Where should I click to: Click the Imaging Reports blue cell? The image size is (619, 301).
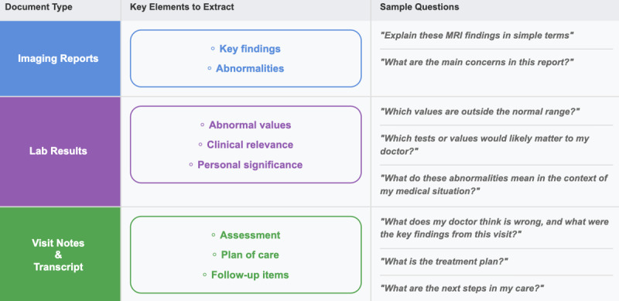click(x=60, y=59)
